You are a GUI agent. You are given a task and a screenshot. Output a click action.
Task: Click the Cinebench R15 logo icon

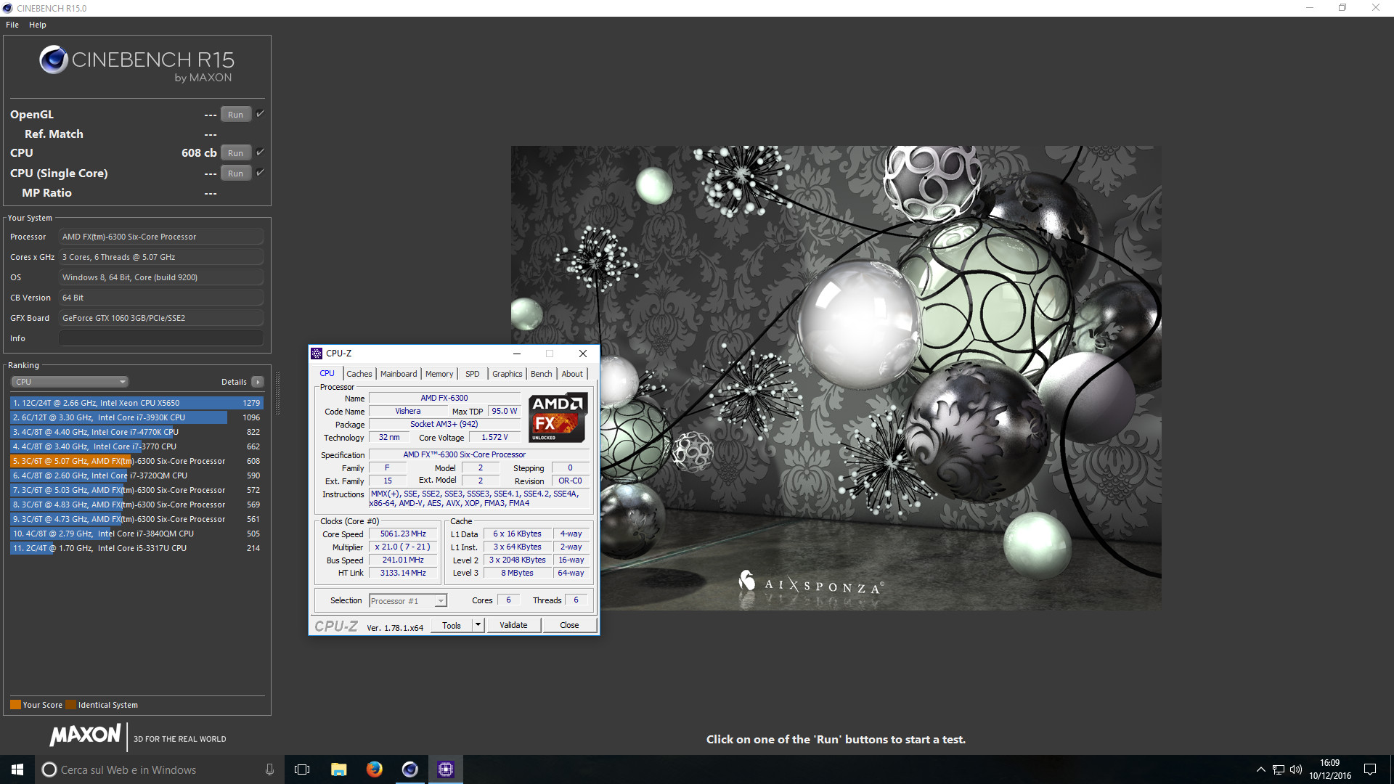point(54,60)
